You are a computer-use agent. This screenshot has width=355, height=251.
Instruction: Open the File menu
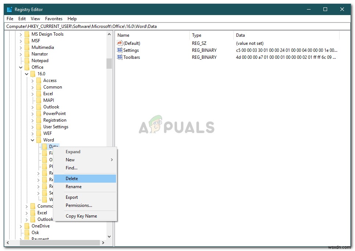[10, 19]
